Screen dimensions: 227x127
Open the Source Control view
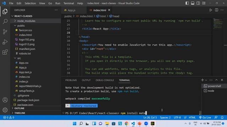5,31
